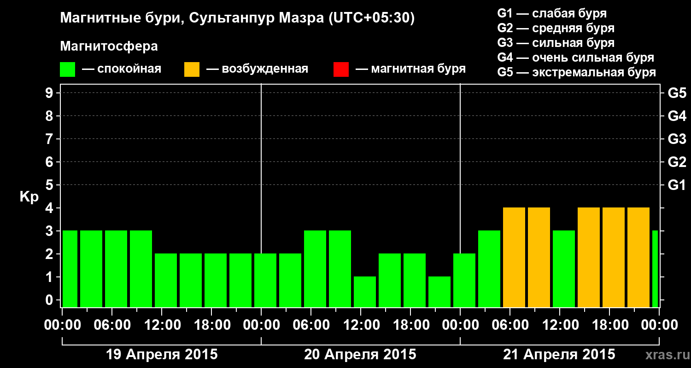Click the G3 label on right axis
Screen dimensions: 691x368
[x=677, y=139]
